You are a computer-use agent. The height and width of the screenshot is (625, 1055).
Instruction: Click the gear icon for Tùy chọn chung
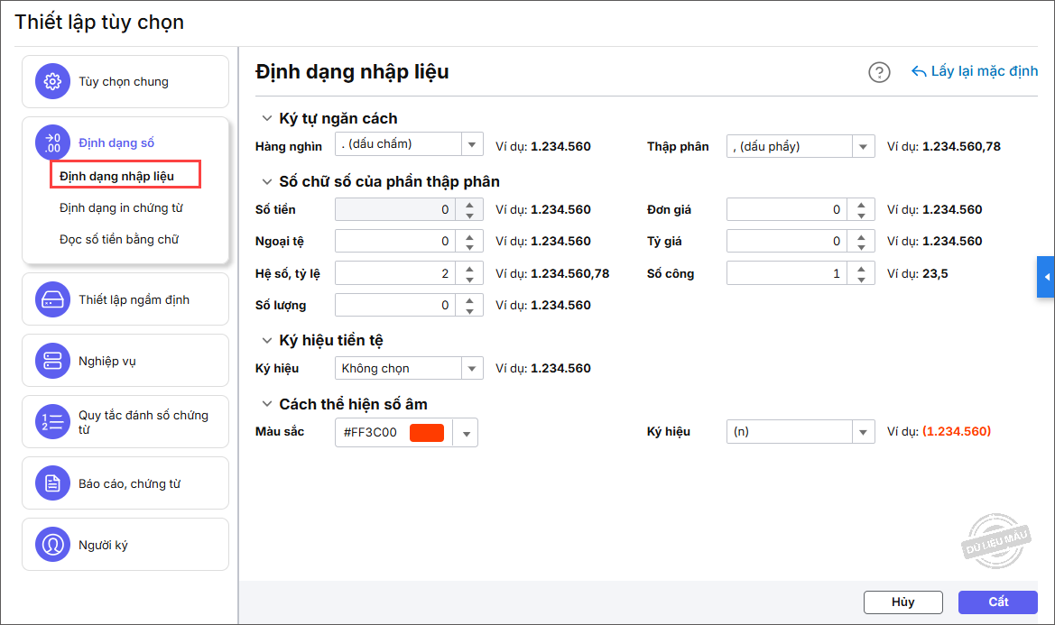(52, 81)
